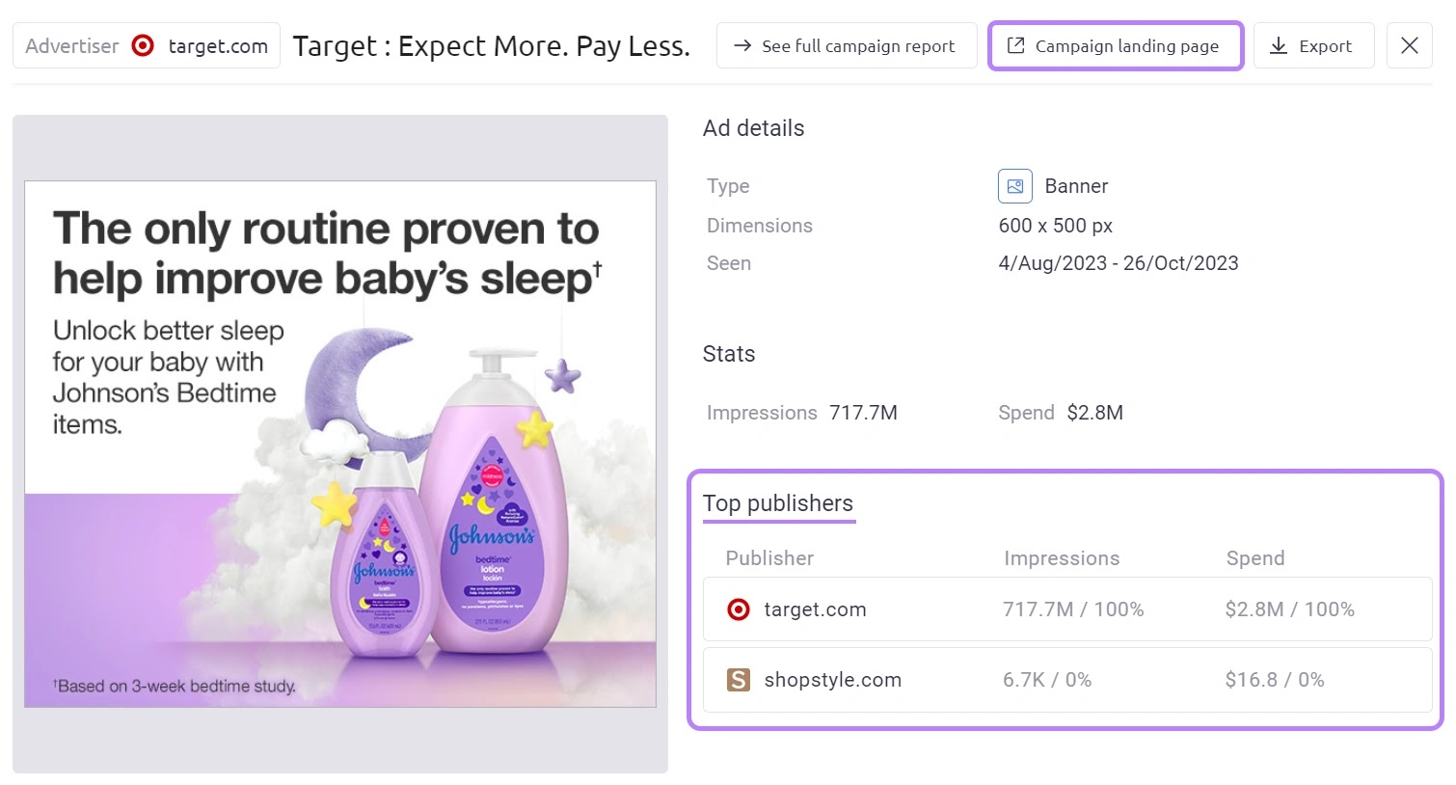Close the ad details view
1456x785 pixels.
pos(1409,45)
